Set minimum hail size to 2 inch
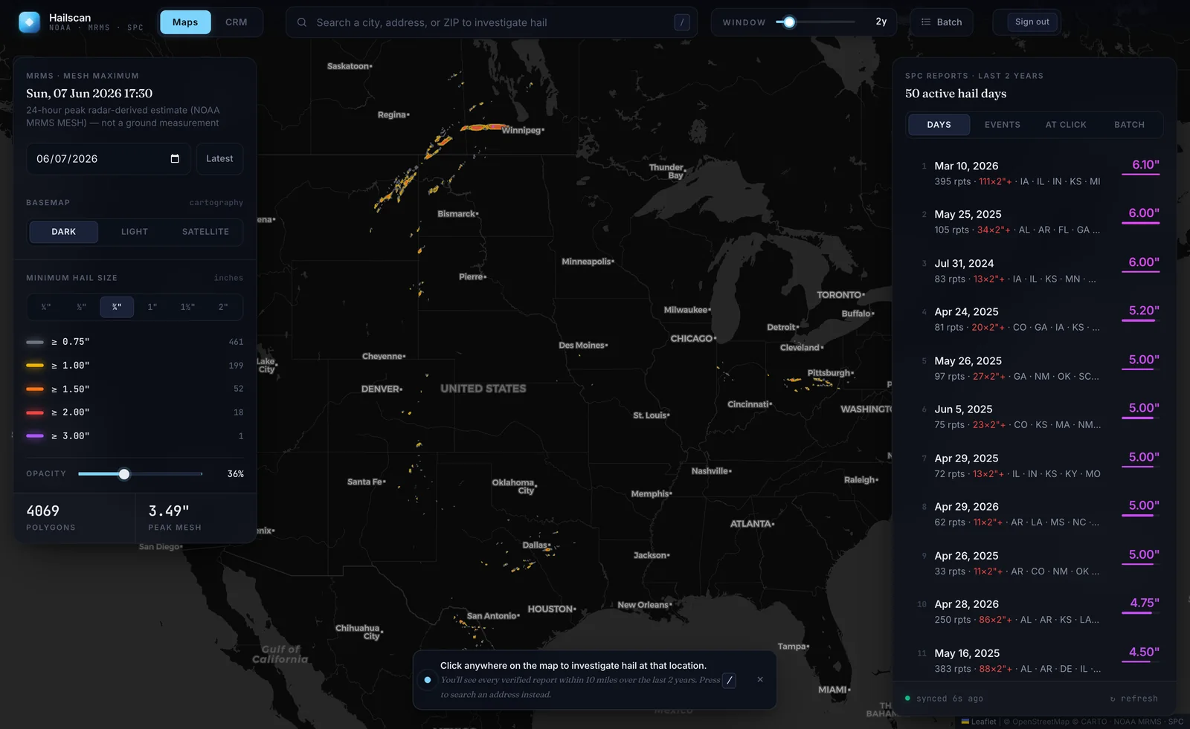The width and height of the screenshot is (1190, 729). click(223, 307)
